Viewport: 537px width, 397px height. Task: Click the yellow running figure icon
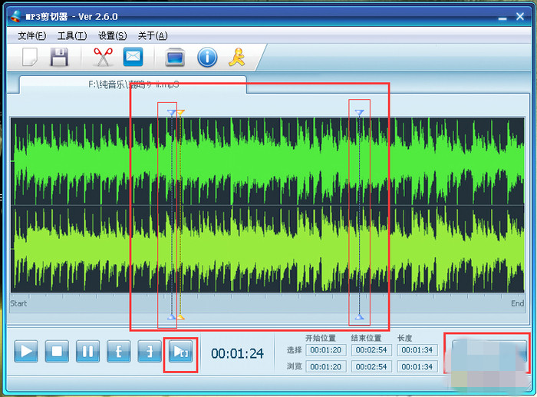[x=237, y=57]
